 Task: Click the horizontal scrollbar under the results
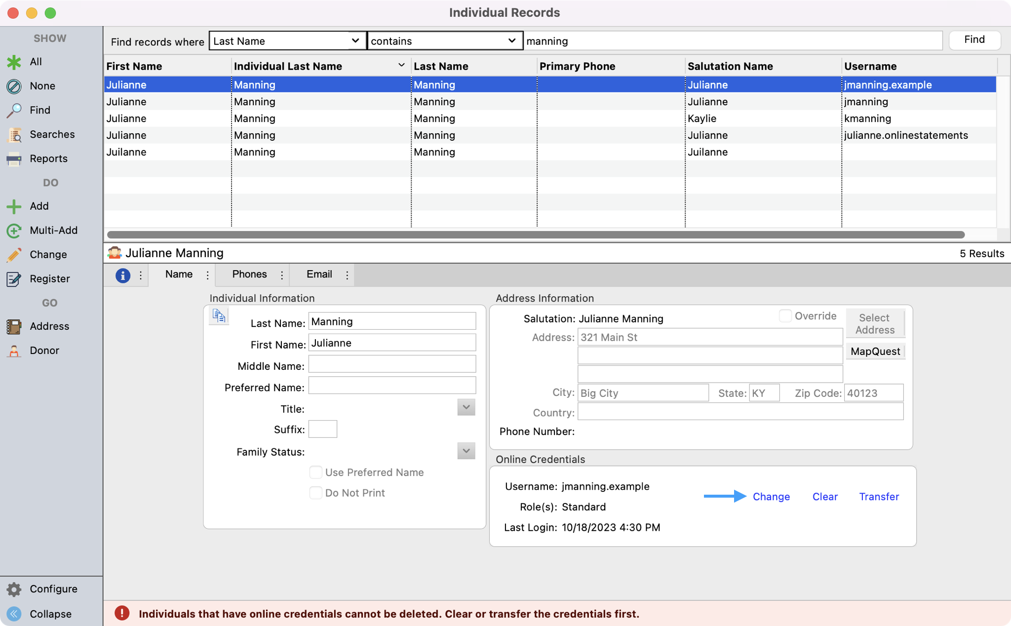[x=535, y=235]
